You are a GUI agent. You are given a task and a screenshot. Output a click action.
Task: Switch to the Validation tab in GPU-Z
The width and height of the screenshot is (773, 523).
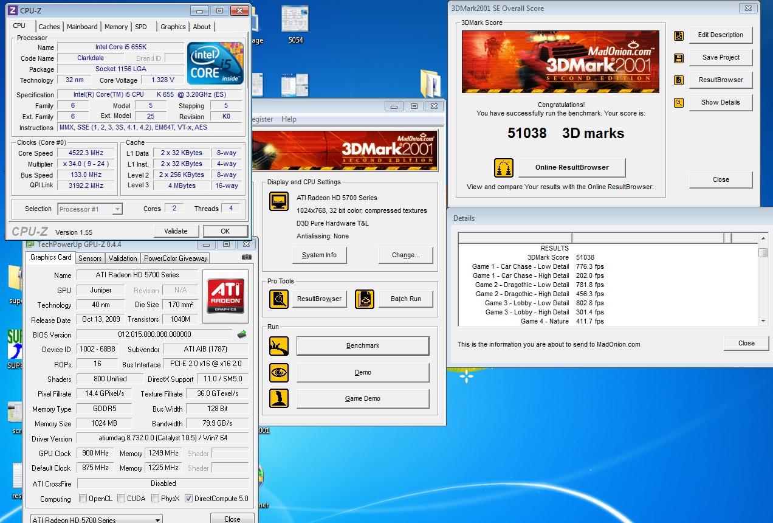point(123,258)
